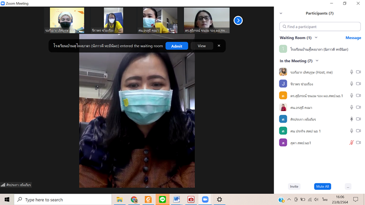365x205 pixels.
Task: Open LINE app from the taskbar
Action: tap(162, 200)
